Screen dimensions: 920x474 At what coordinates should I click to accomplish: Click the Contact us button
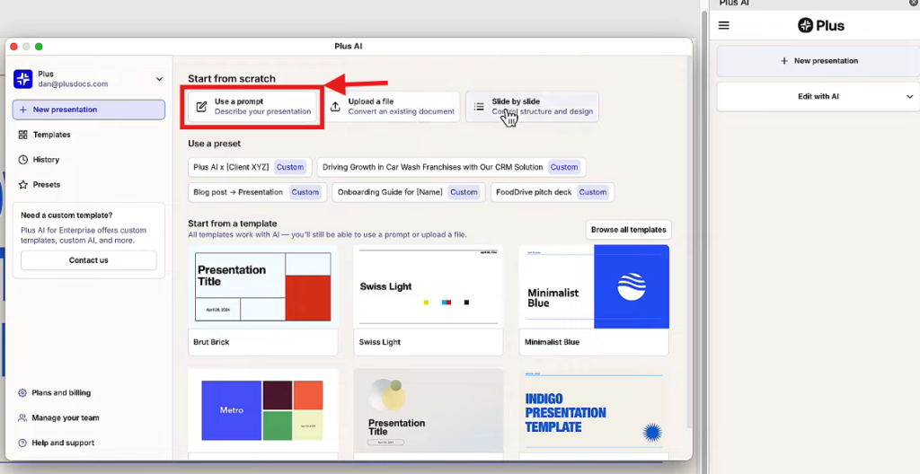(89, 260)
